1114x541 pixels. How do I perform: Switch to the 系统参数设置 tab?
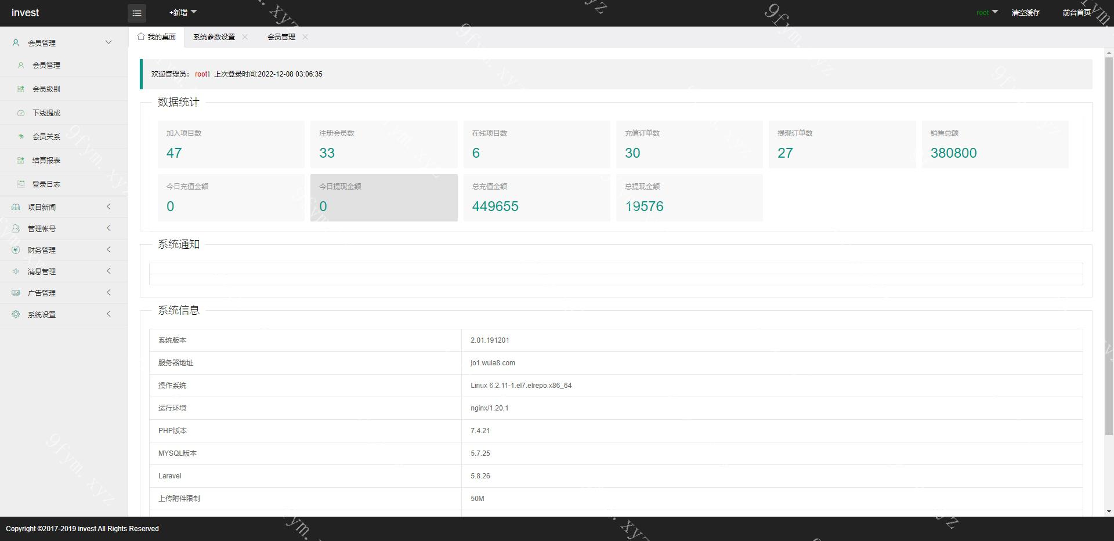coord(214,37)
